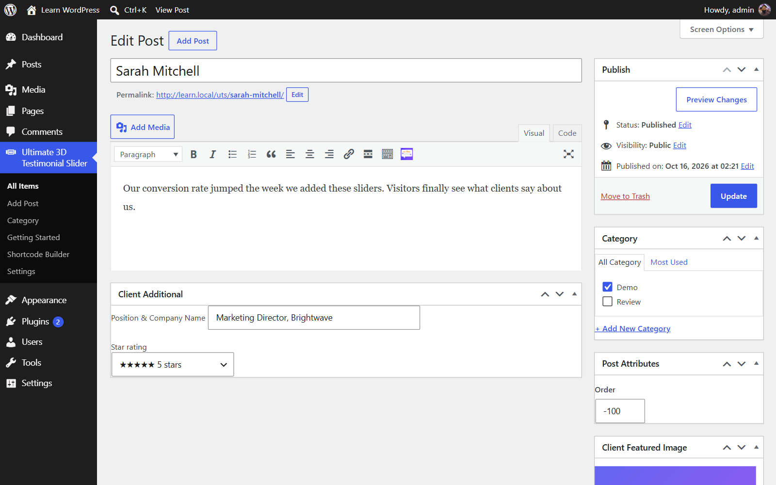Screen dimensions: 776x485
Task: Click the Update button
Action: (733, 196)
